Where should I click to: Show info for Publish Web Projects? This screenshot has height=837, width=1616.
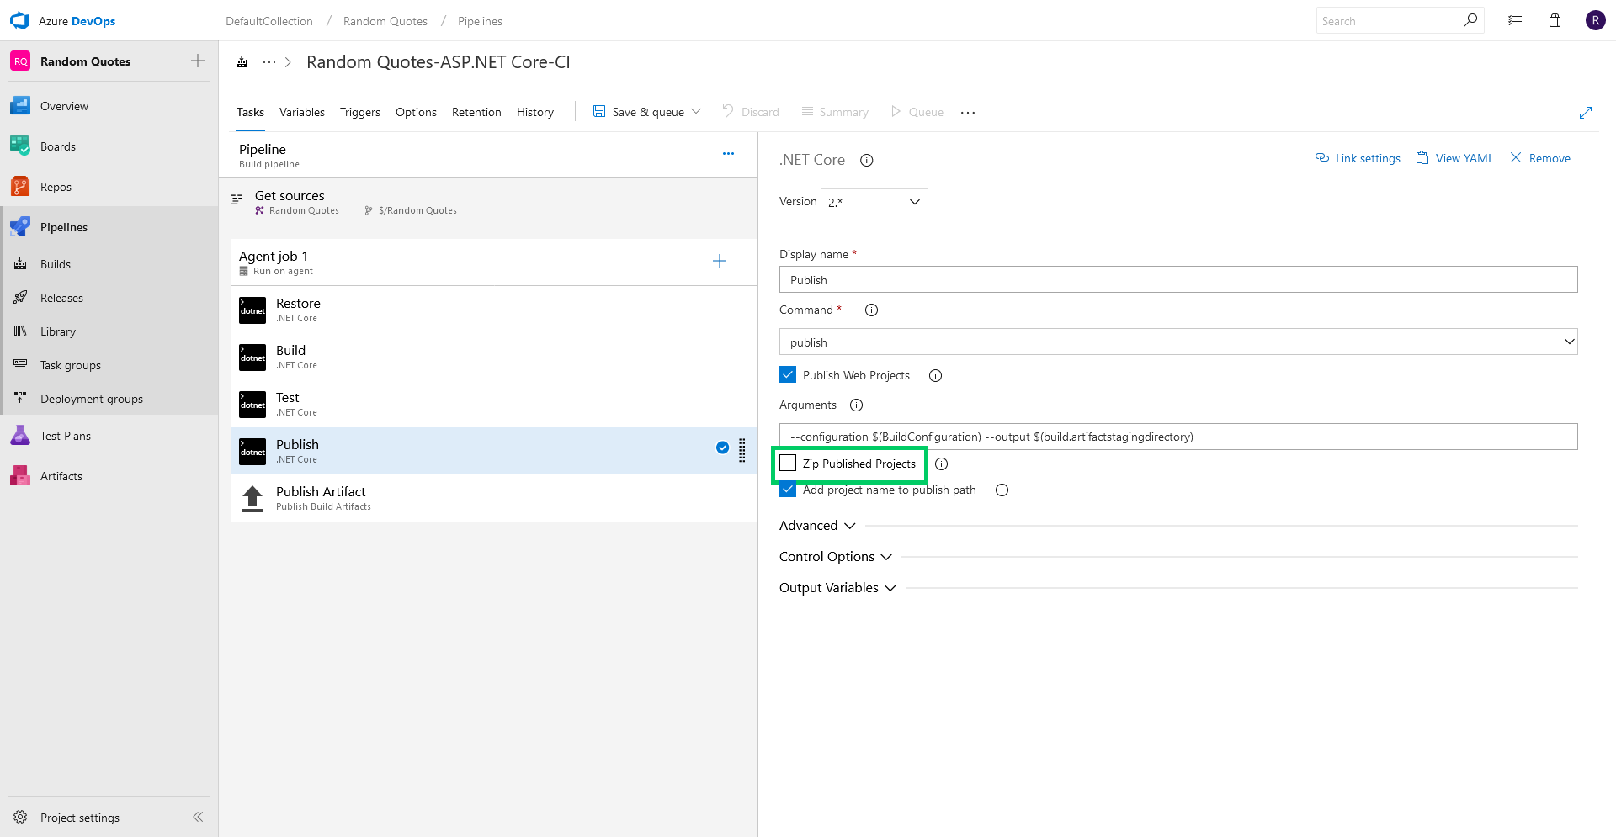point(936,375)
